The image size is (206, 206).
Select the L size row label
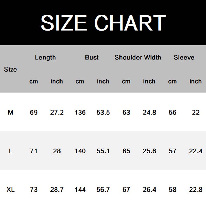click(11, 151)
